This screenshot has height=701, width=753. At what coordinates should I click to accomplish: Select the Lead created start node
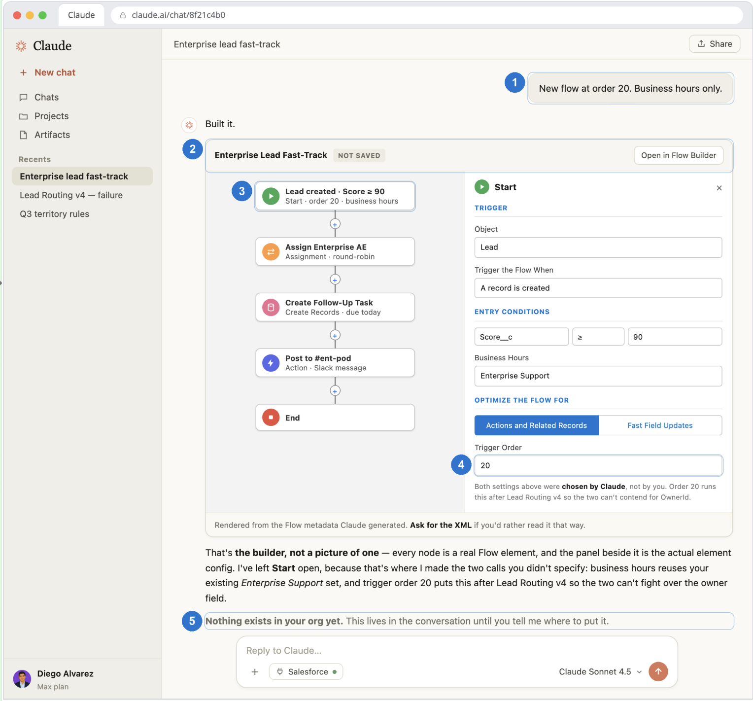click(x=335, y=196)
